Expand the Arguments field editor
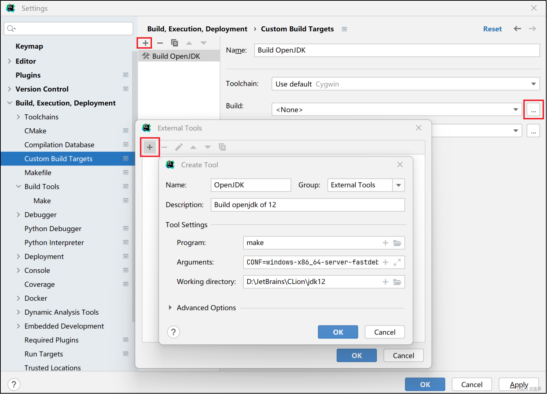This screenshot has height=394, width=547. pos(397,262)
